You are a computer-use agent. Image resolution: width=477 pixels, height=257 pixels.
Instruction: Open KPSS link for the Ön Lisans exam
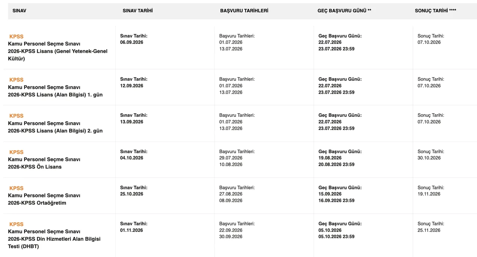coord(16,152)
